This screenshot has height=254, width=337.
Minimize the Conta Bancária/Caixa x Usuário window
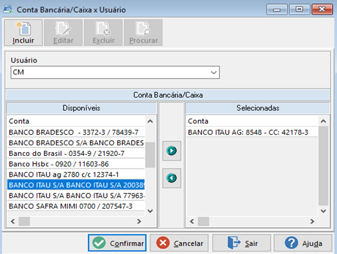pyautogui.click(x=277, y=9)
